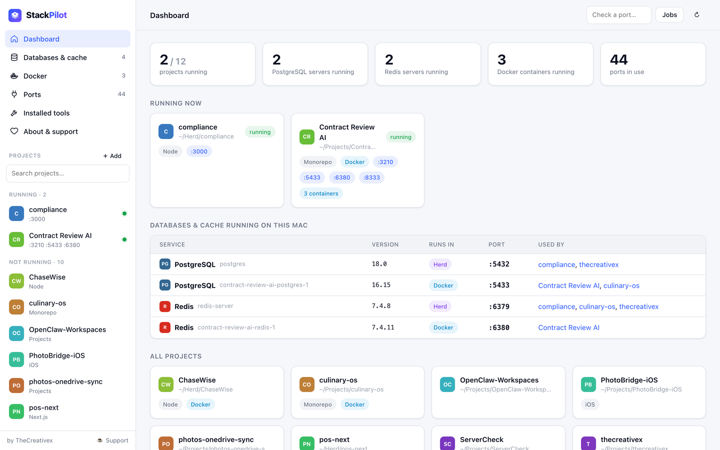This screenshot has height=450, width=720.
Task: Click the Dashboard home icon
Action: [x=14, y=39]
